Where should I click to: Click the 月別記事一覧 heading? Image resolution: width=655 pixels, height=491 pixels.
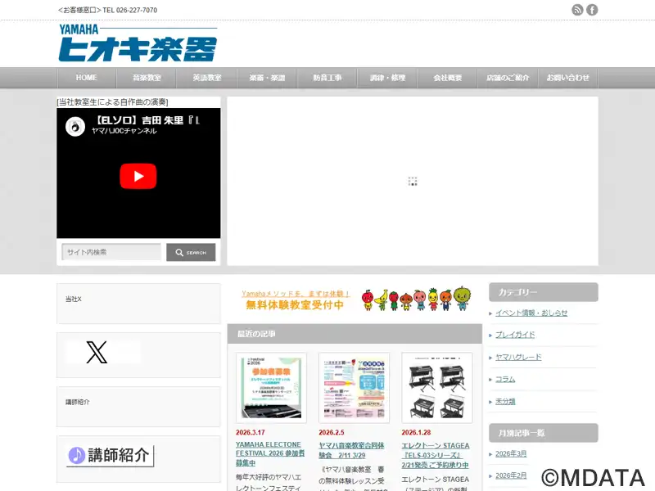tap(544, 433)
